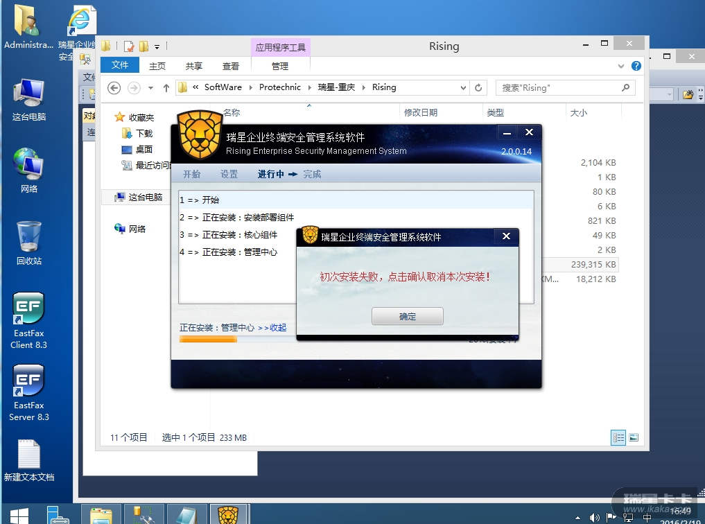Select the 设置 step in installer

229,174
